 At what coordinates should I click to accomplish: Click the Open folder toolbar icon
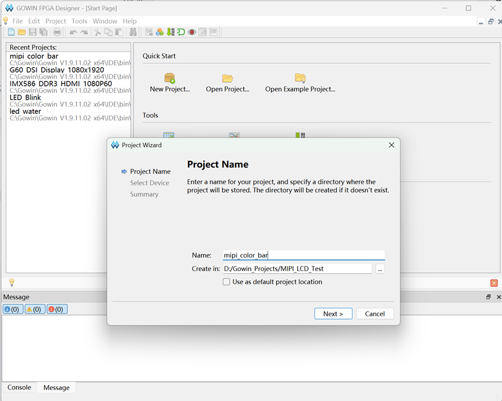point(22,32)
